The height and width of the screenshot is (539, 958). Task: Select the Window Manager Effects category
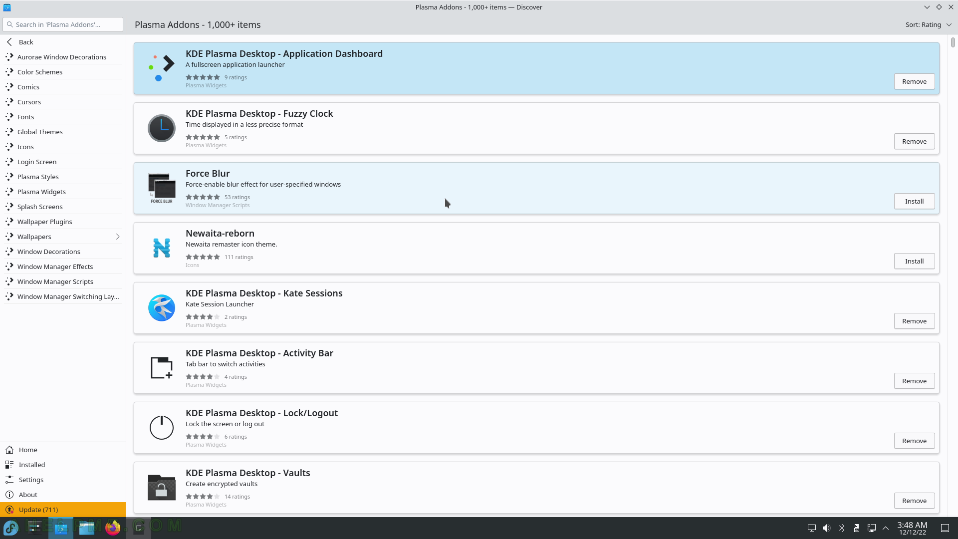tap(63, 267)
